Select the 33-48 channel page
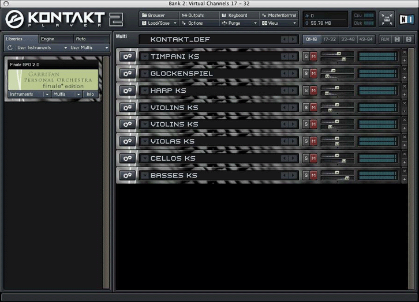 click(x=347, y=40)
